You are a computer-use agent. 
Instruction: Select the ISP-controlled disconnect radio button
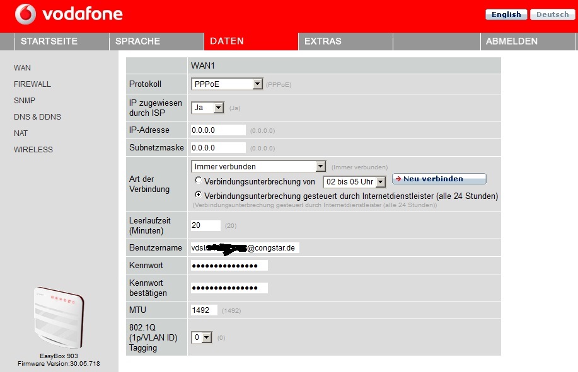pyautogui.click(x=199, y=196)
